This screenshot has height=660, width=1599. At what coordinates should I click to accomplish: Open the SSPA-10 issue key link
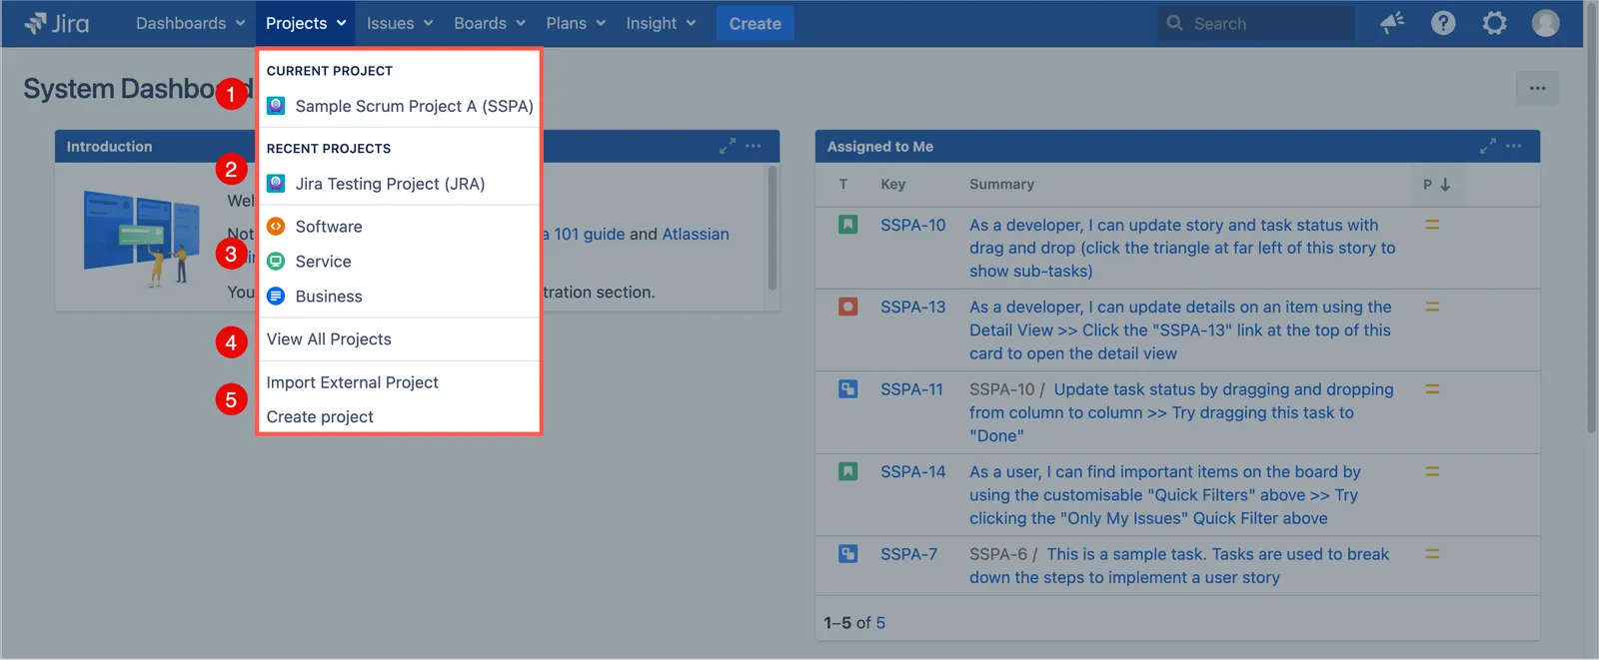tap(912, 225)
